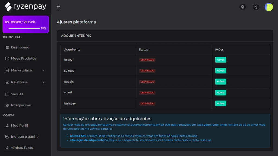Click the Saques wallet icon
The height and width of the screenshot is (156, 278).
point(7,94)
